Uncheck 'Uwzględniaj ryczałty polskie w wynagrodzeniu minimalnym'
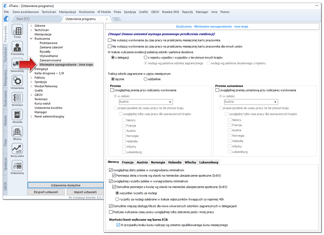Screen dimensions: 324x235 [111, 181]
